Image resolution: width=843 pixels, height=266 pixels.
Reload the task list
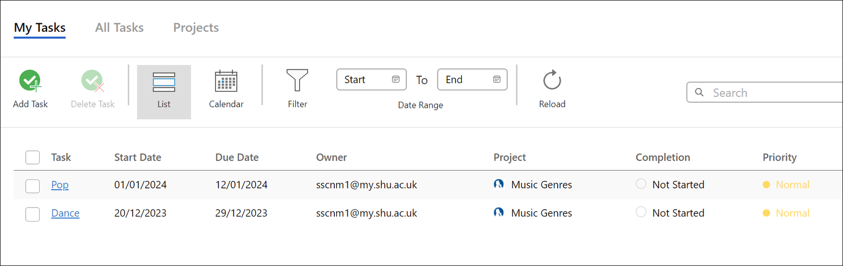pyautogui.click(x=552, y=80)
